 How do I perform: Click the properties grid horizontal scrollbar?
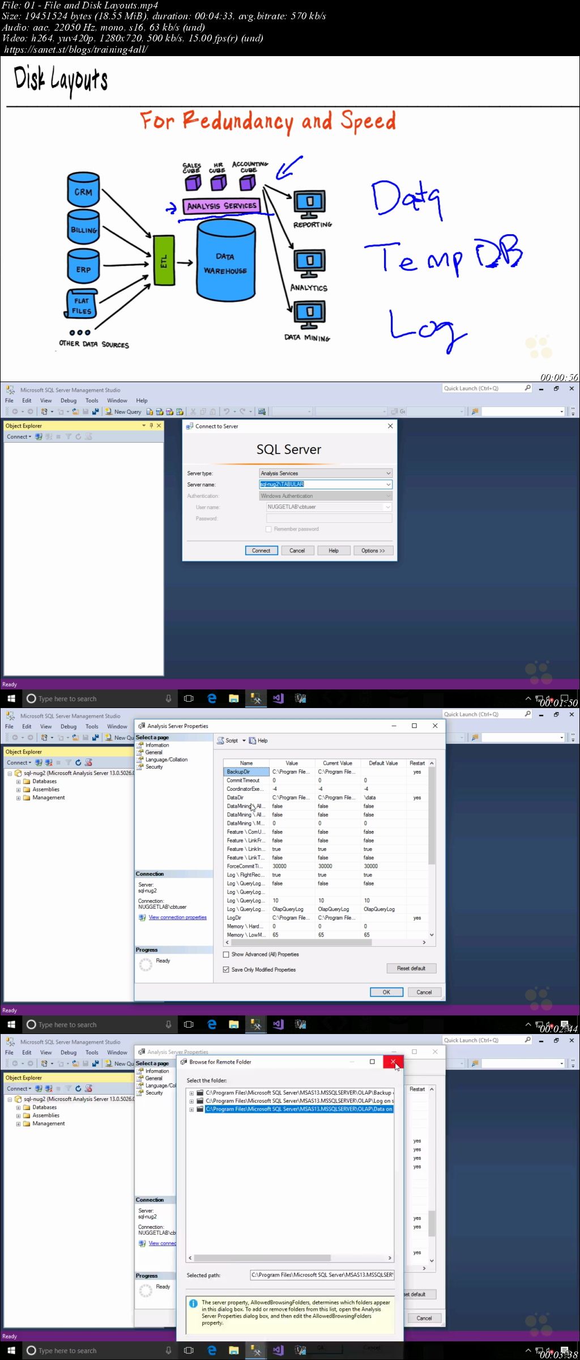click(326, 942)
